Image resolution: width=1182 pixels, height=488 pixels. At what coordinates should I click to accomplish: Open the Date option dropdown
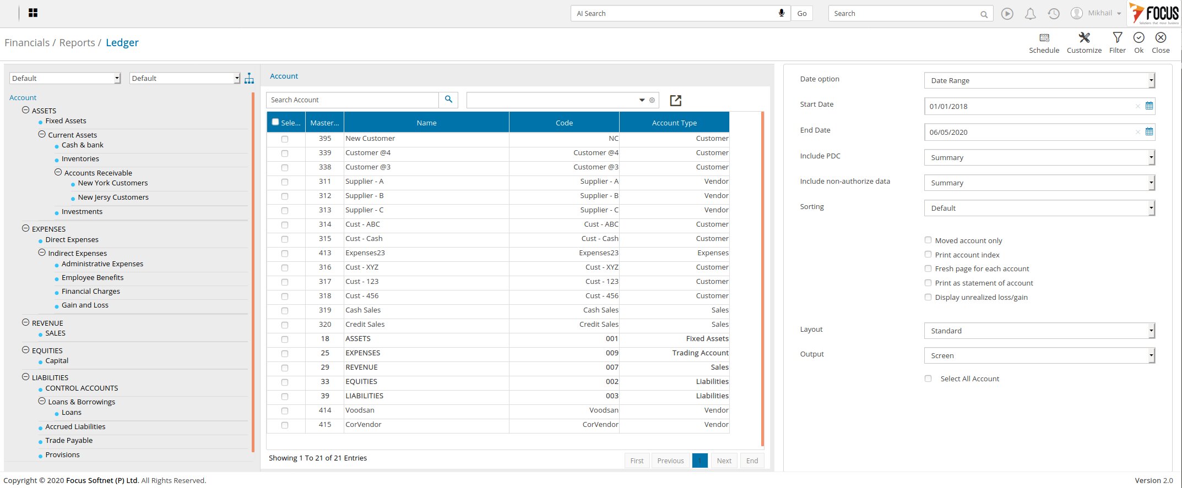click(x=1039, y=80)
